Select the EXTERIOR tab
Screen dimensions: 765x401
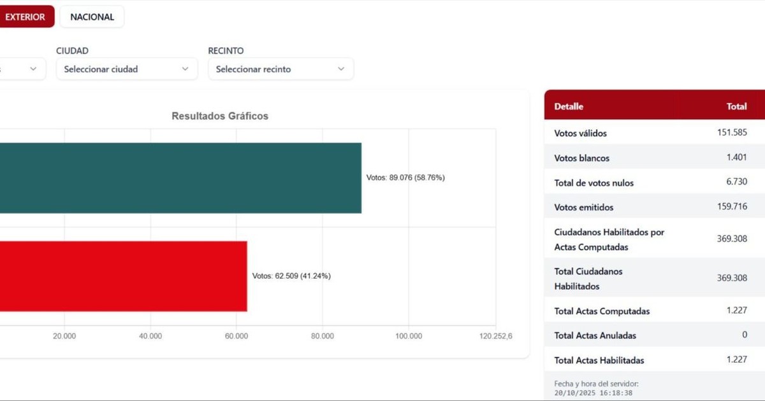click(x=25, y=17)
